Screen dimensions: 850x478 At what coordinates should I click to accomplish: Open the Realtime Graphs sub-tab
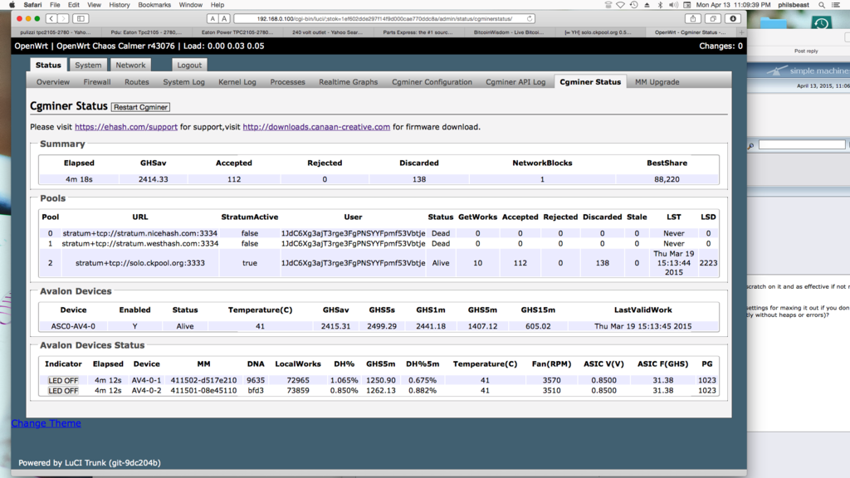coord(348,82)
